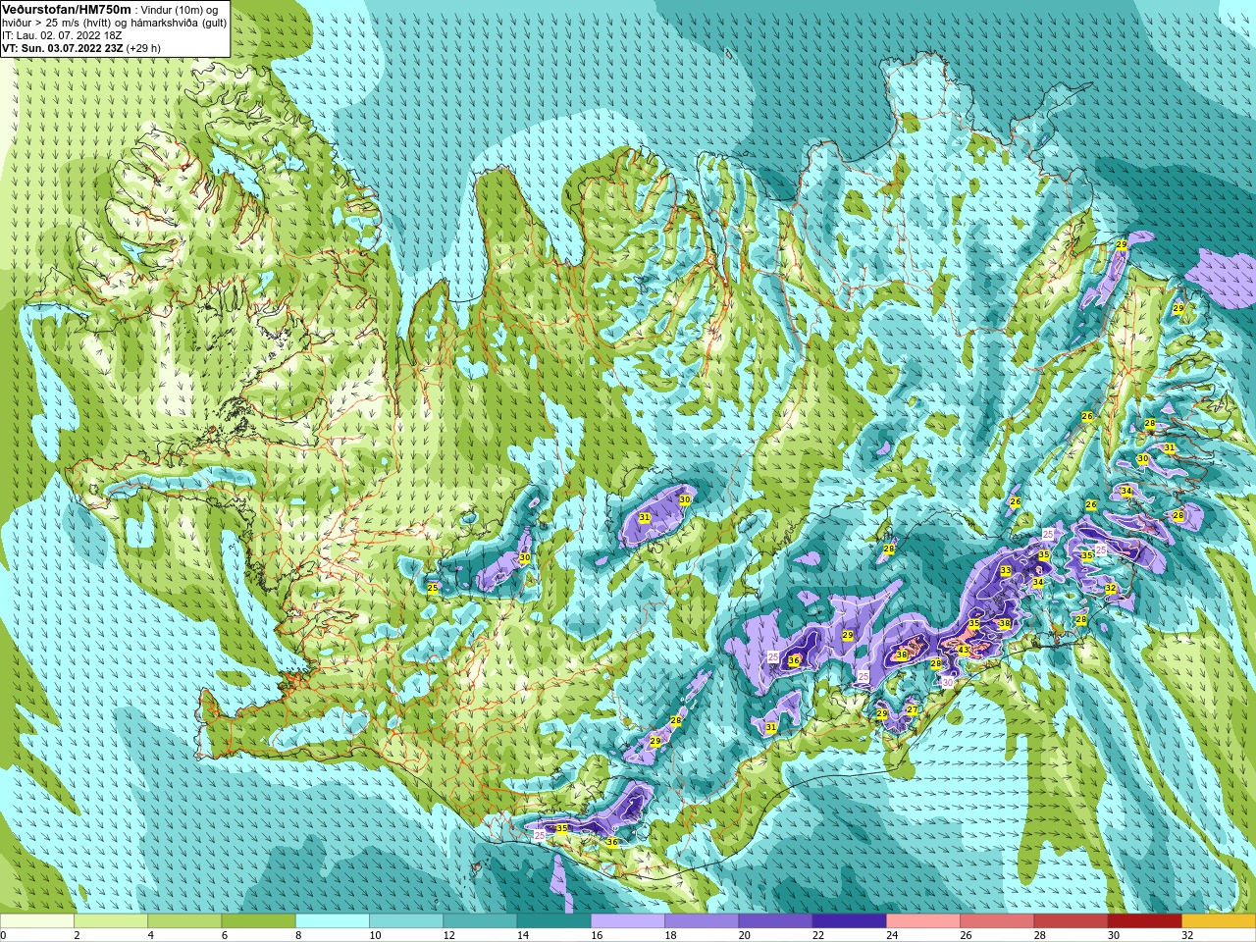The width and height of the screenshot is (1256, 942).
Task: Click the "2" tick on legend scale
Action: click(x=77, y=935)
